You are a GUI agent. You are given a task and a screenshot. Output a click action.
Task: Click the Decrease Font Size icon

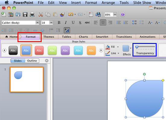(157, 23)
